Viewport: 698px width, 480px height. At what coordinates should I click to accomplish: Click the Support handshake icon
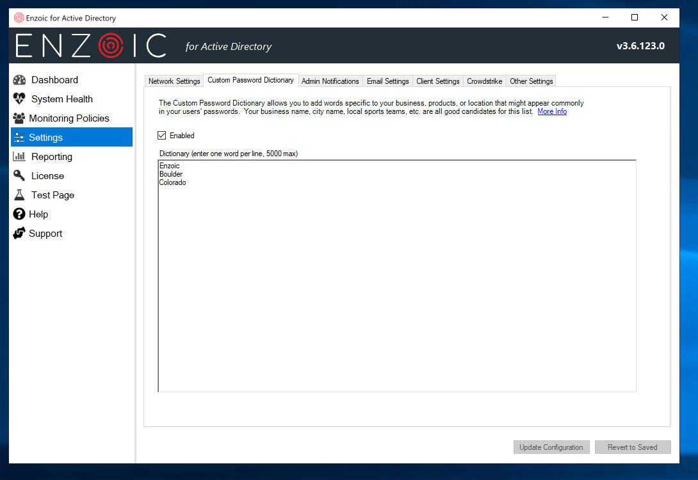[19, 234]
